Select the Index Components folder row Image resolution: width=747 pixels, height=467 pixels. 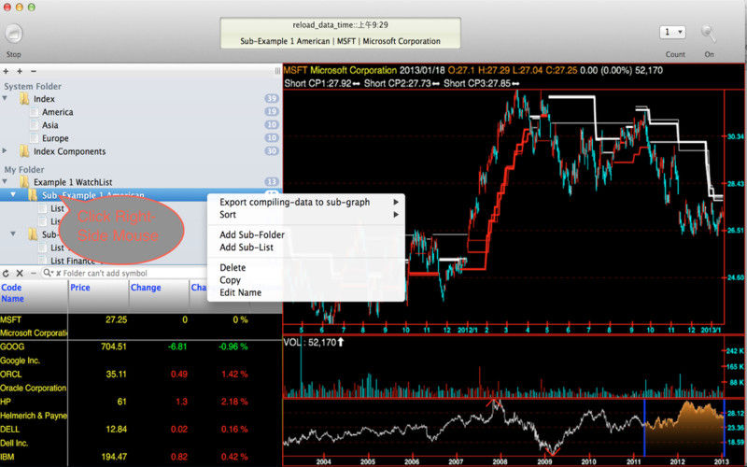[x=141, y=151]
